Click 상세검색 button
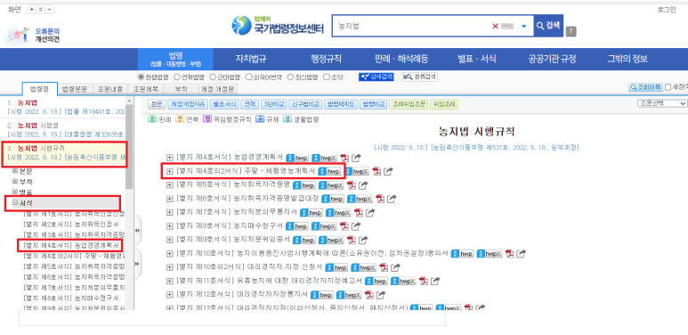This screenshot has width=688, height=335. pyautogui.click(x=376, y=77)
